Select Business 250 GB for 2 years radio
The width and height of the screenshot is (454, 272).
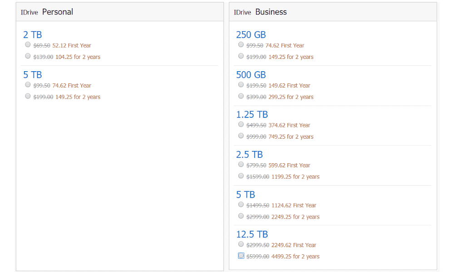point(241,56)
